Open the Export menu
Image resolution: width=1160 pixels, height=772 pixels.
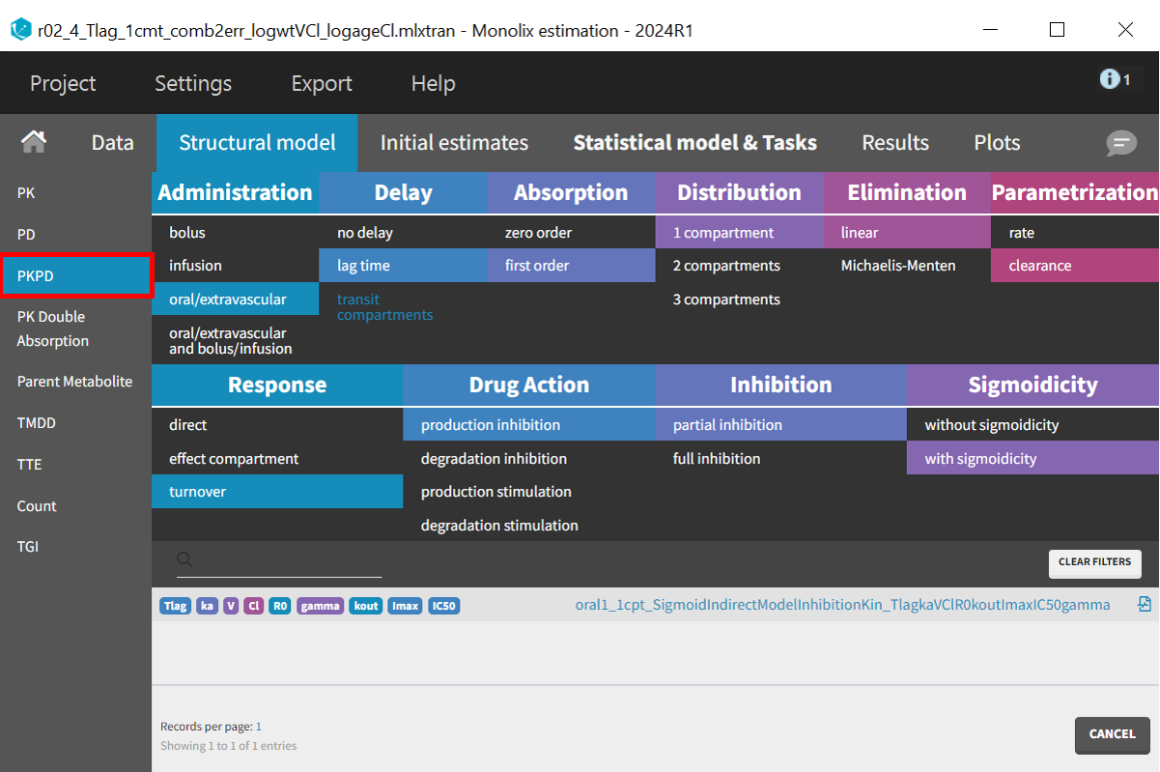(x=322, y=84)
